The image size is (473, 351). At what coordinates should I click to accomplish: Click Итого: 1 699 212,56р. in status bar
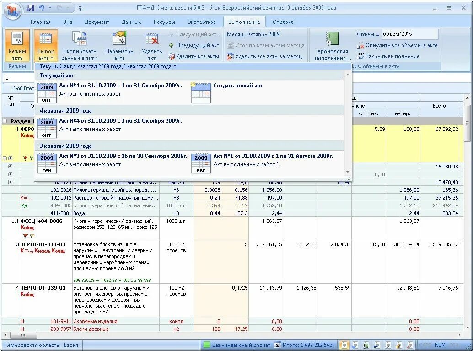[308, 345]
